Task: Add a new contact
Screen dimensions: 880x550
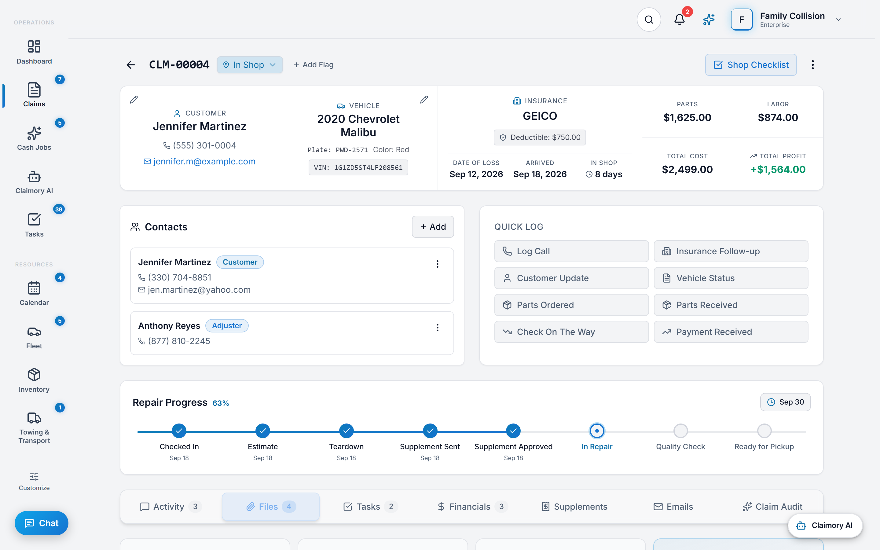Action: coord(433,227)
